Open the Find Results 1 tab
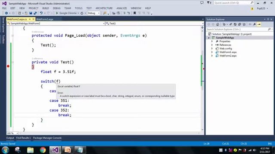Screen dimensions: 275x154 pyautogui.click(x=23, y=138)
